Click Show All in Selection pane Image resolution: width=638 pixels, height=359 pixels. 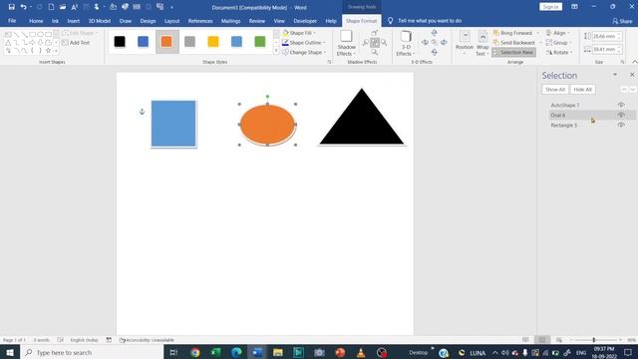(555, 90)
